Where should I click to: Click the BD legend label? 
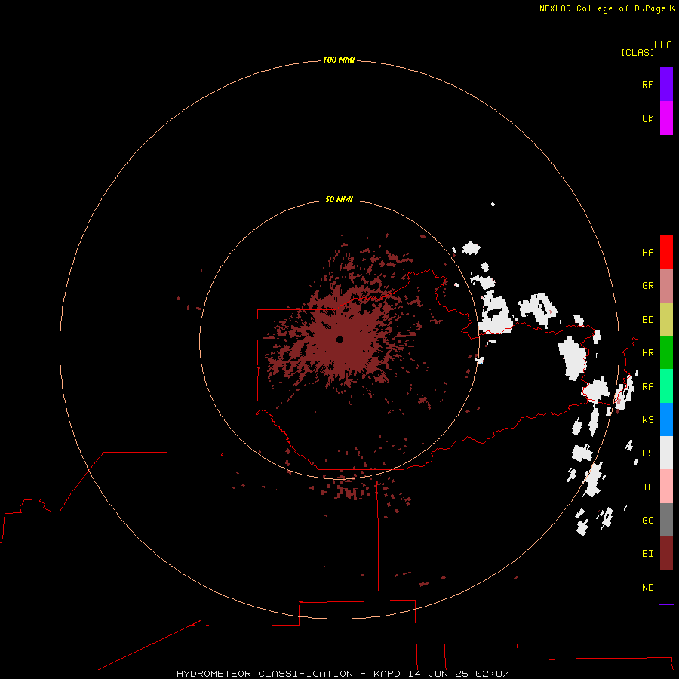pyautogui.click(x=647, y=320)
